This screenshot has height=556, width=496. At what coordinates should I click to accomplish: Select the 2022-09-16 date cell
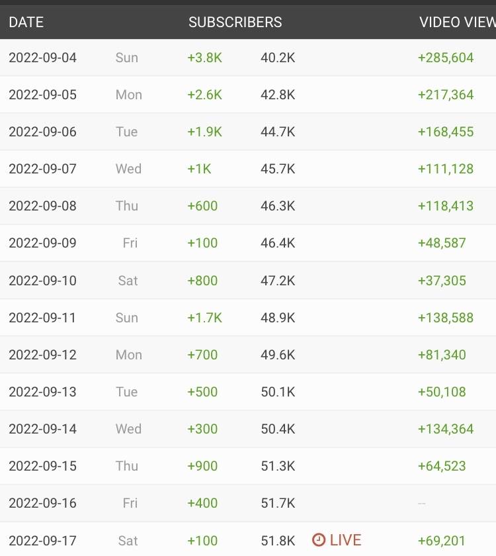coord(42,503)
